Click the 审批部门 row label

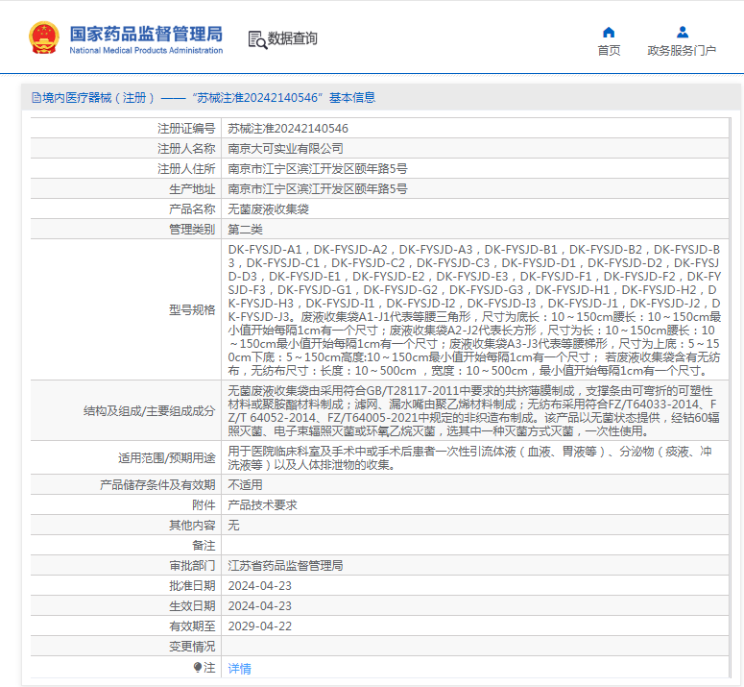tap(192, 566)
